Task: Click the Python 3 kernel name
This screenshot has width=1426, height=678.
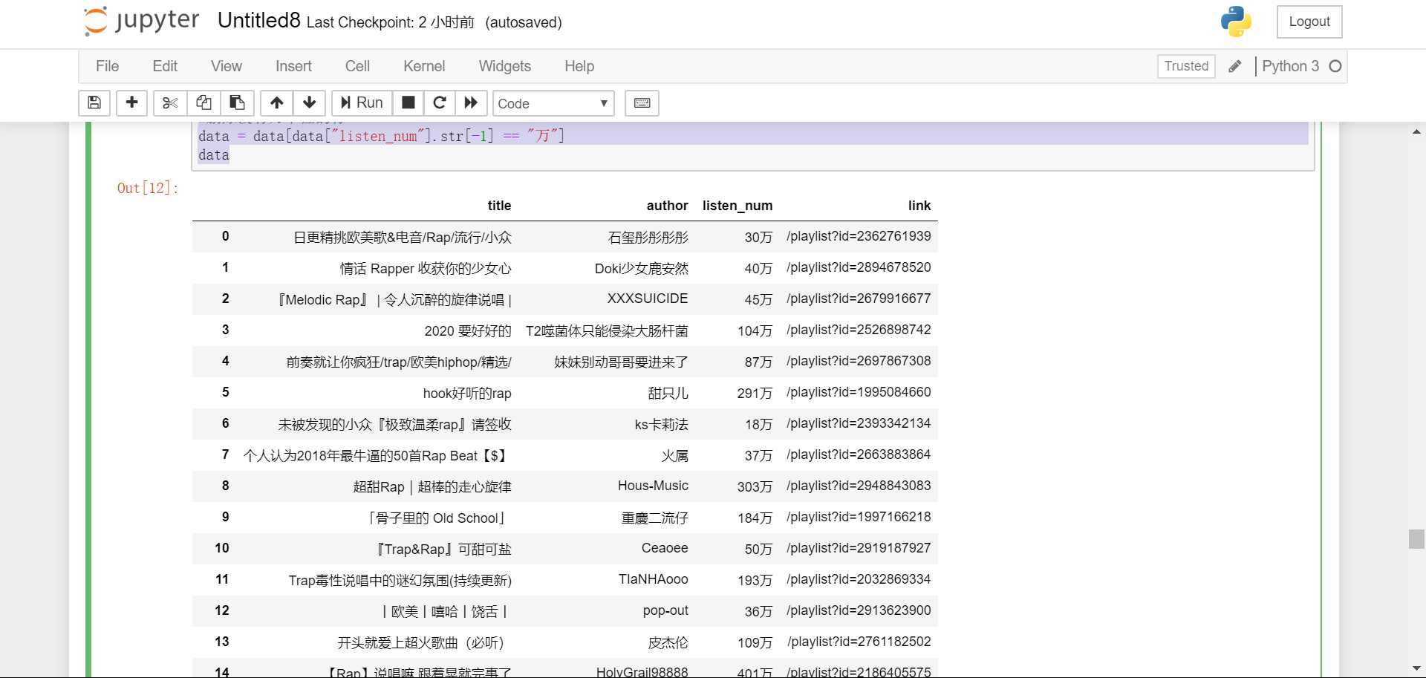Action: coord(1290,66)
